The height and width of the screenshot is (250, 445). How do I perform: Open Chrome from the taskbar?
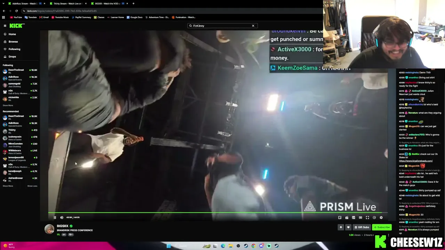pos(253,246)
